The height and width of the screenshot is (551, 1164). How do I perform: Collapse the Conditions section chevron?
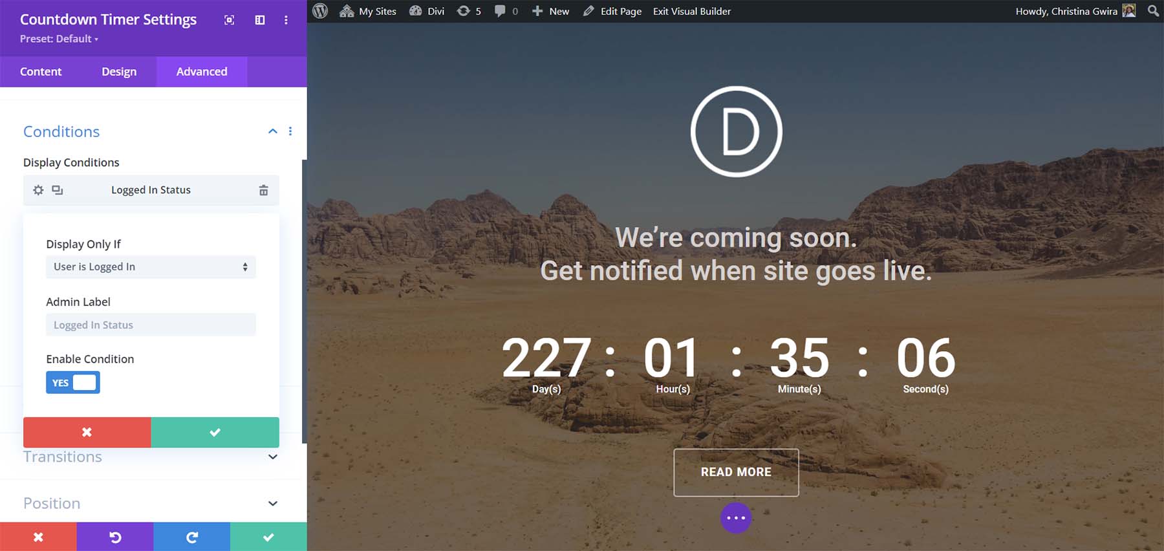tap(273, 131)
